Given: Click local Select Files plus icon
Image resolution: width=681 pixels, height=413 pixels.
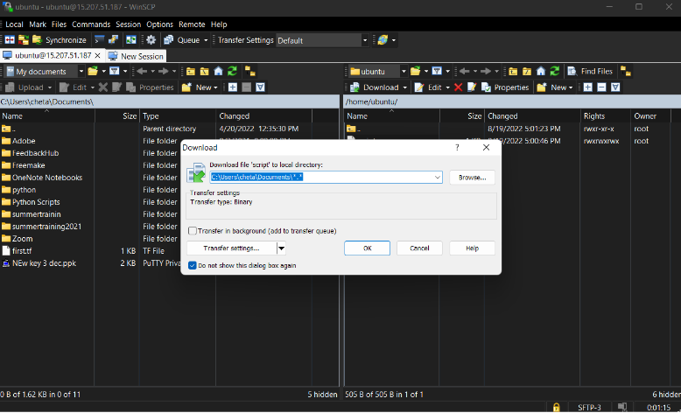Looking at the screenshot, I should (x=233, y=87).
